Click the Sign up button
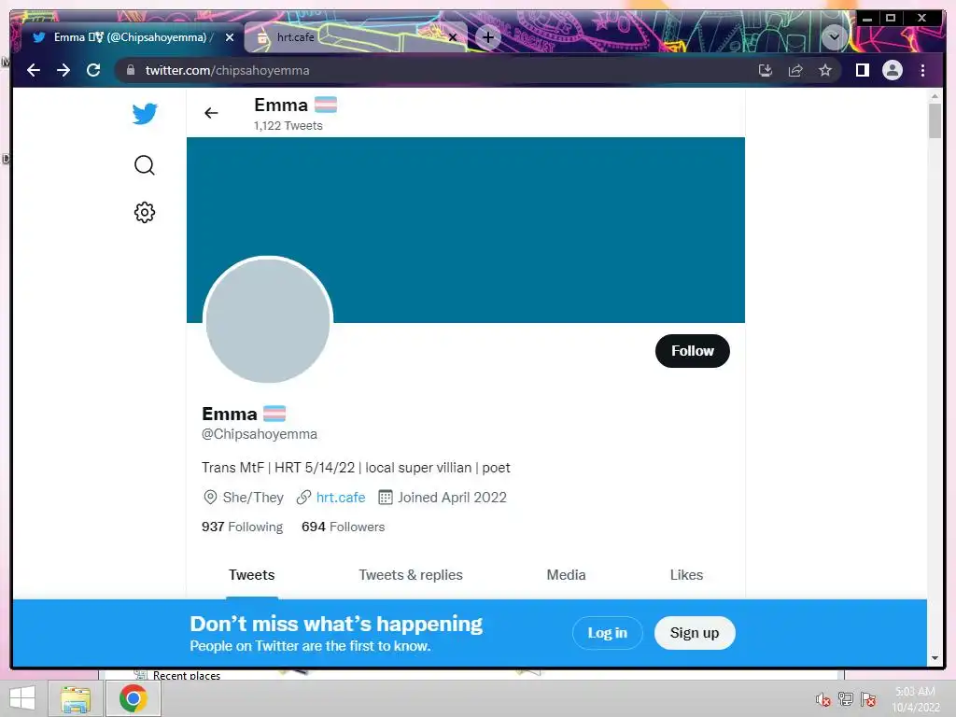Image resolution: width=956 pixels, height=717 pixels. tap(695, 633)
